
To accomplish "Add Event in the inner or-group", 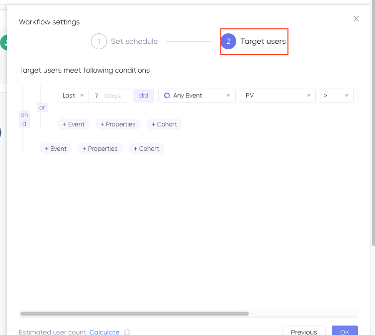I will point(74,124).
